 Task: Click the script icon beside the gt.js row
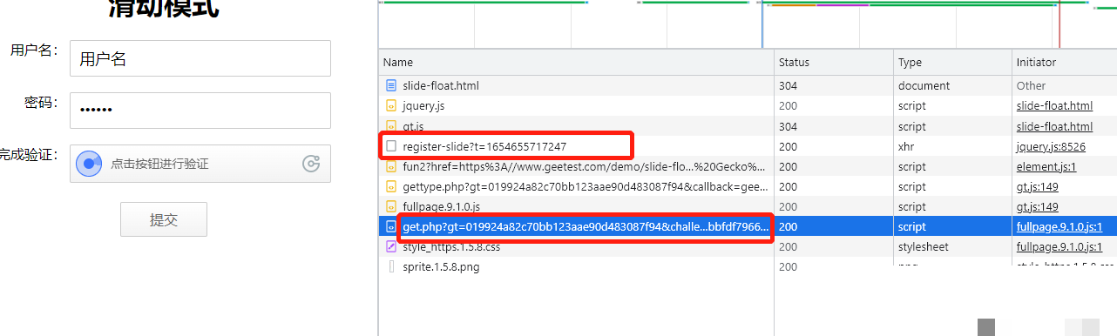point(391,126)
